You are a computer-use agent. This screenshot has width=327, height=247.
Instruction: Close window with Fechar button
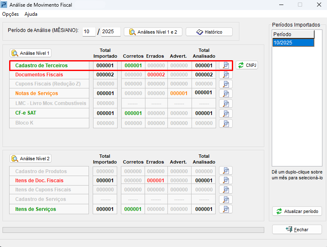click(297, 230)
